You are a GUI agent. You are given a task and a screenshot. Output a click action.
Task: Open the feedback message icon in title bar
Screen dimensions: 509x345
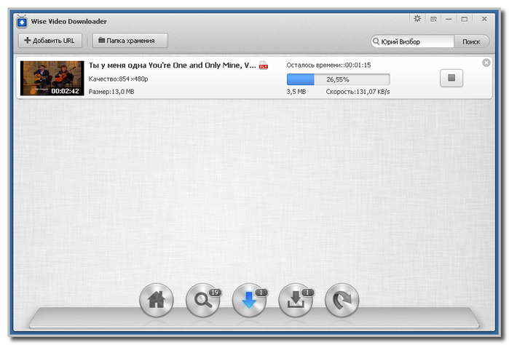(433, 19)
